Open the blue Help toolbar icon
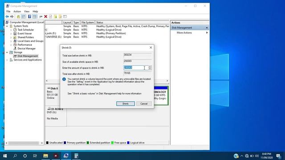The width and height of the screenshot is (285, 160). (x=29, y=16)
